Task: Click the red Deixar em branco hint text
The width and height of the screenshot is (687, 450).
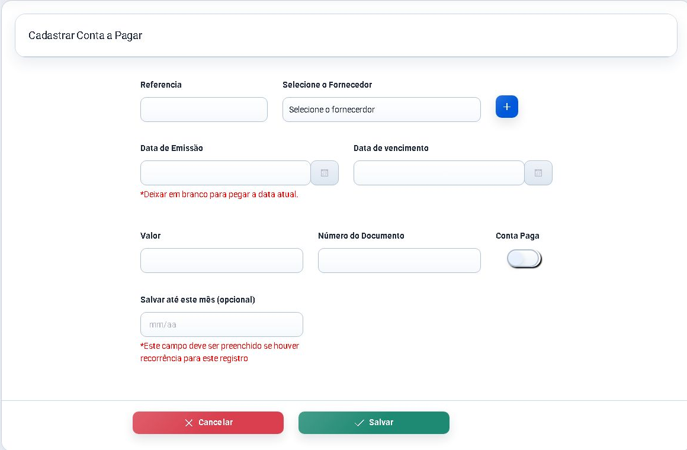Action: tap(219, 194)
